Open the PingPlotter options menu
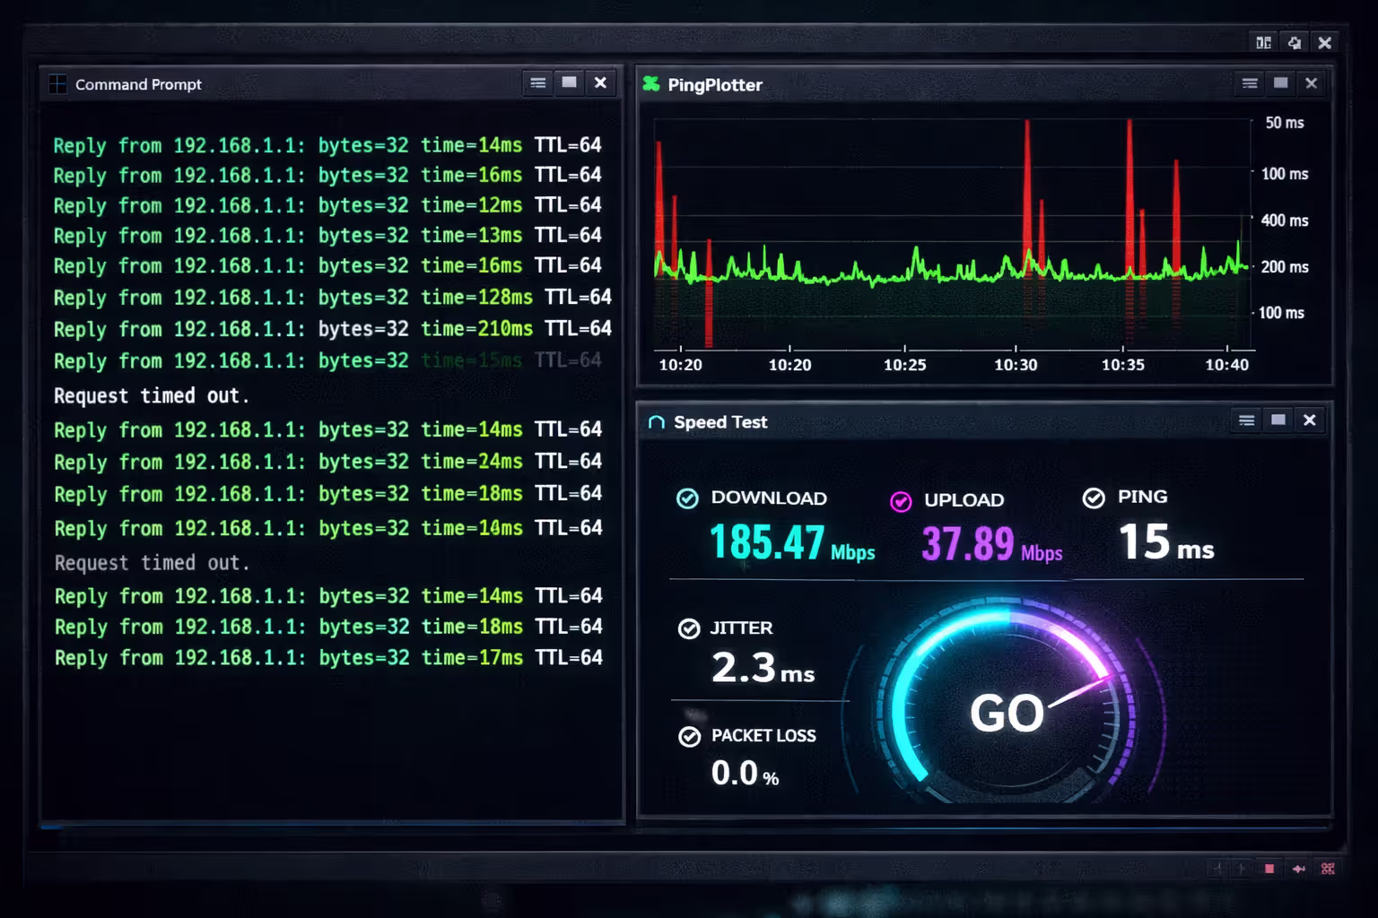The image size is (1378, 918). pyautogui.click(x=1249, y=83)
